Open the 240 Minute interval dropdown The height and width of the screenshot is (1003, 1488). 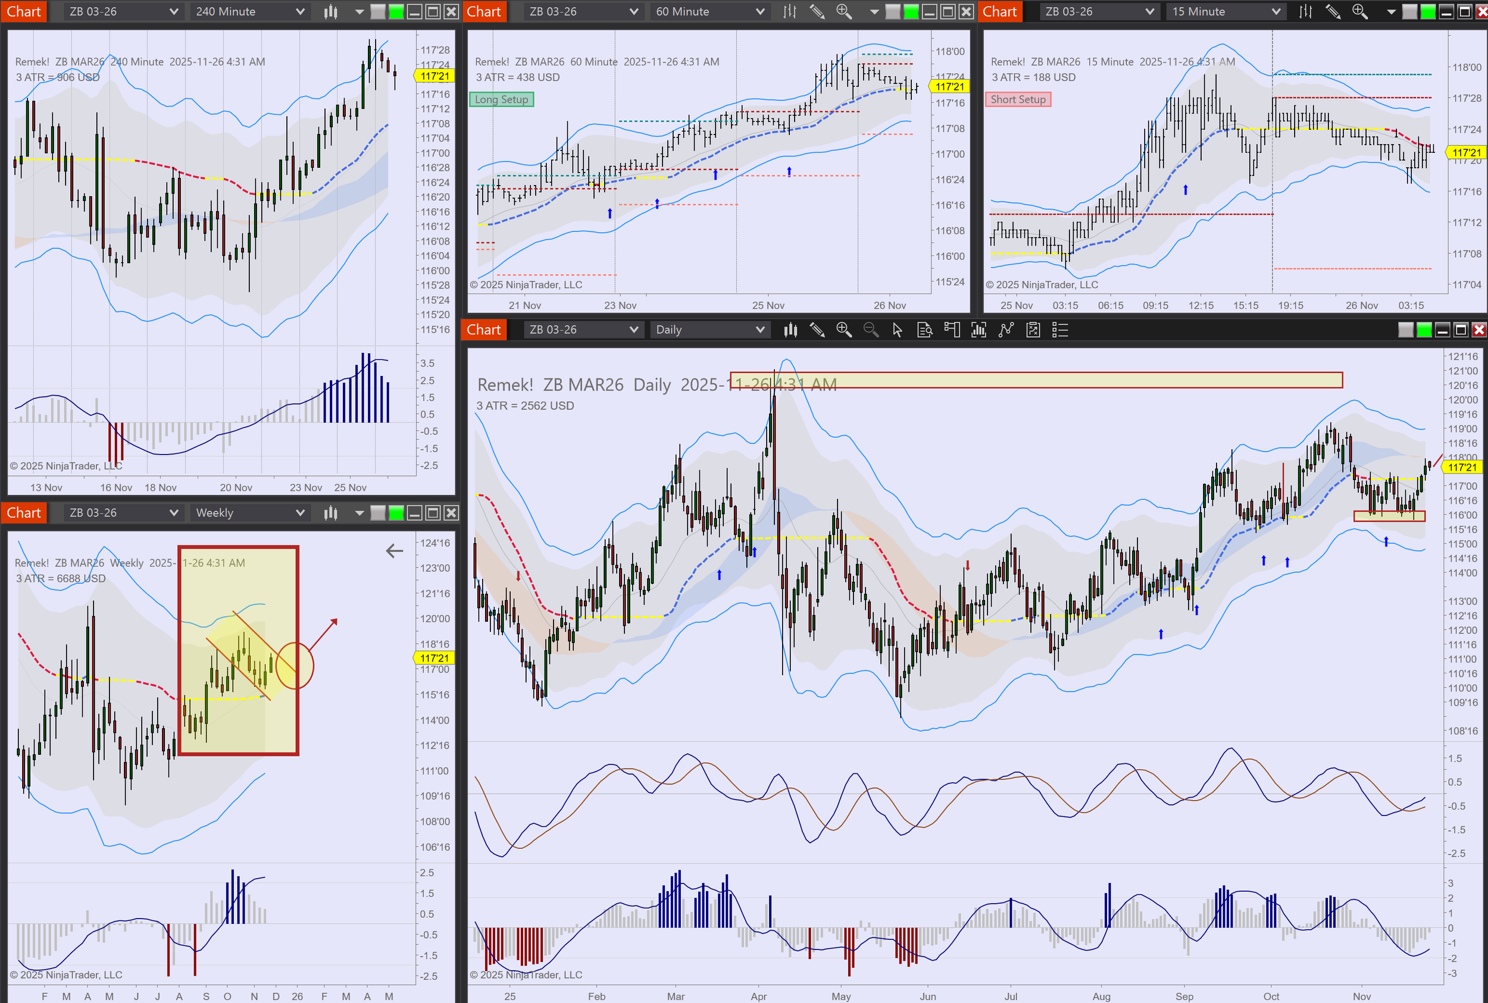click(x=249, y=11)
